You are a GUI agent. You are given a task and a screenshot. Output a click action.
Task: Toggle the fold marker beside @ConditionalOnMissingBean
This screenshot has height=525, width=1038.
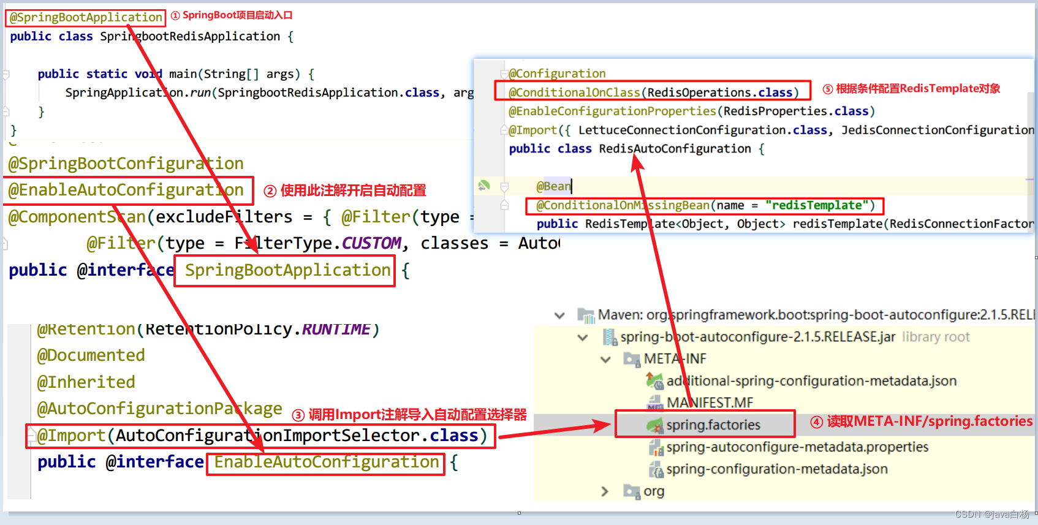tap(504, 206)
